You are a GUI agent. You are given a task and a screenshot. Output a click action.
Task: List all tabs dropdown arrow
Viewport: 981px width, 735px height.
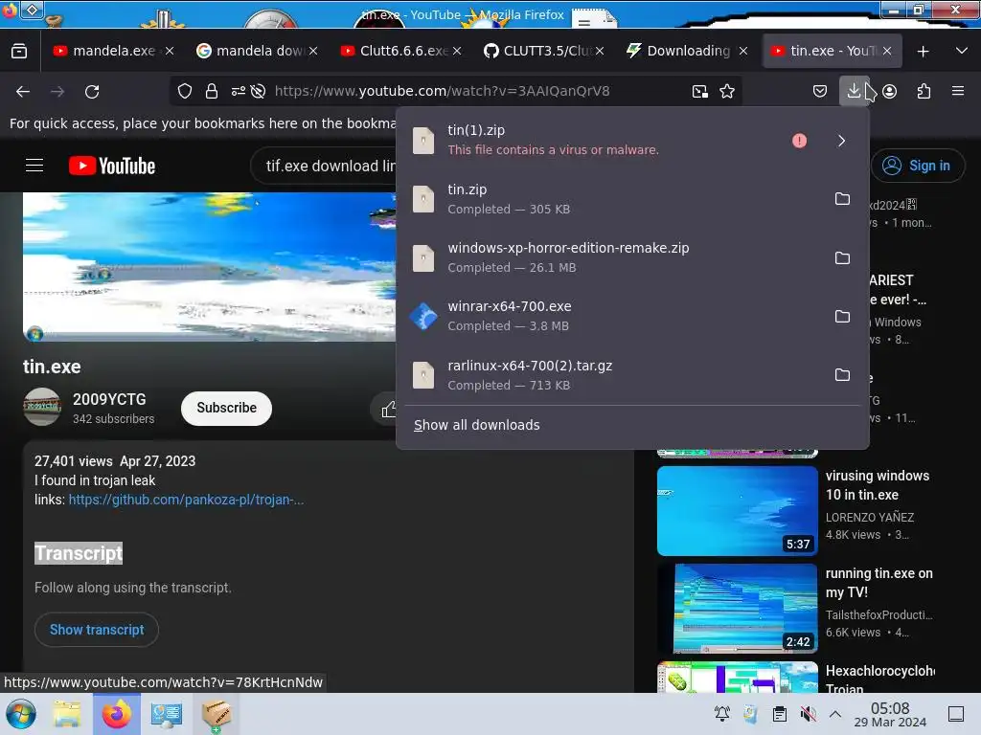click(x=962, y=52)
